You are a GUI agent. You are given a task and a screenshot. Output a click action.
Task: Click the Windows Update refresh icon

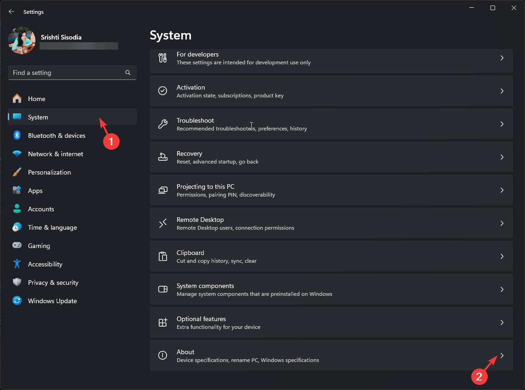(x=17, y=300)
